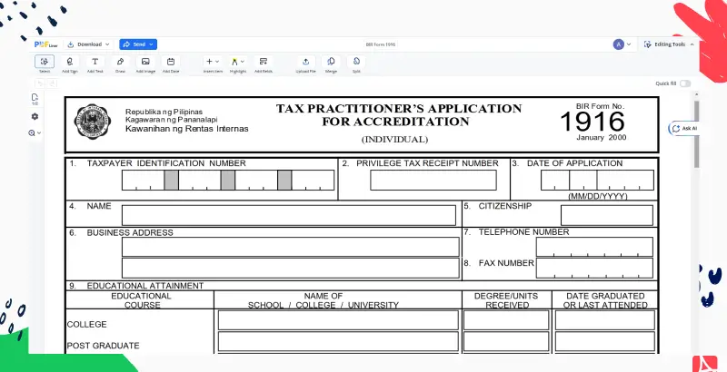
Task: Select the Add Text tool
Action: click(x=95, y=62)
